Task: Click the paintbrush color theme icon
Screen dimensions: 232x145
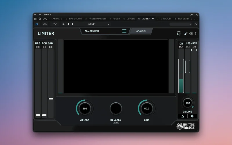Action: 186,34
